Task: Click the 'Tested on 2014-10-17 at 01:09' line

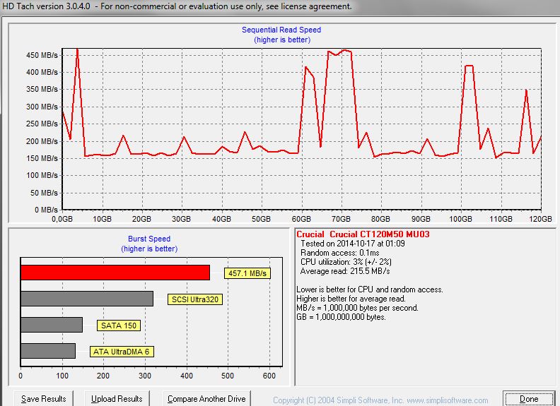Action: pyautogui.click(x=353, y=244)
